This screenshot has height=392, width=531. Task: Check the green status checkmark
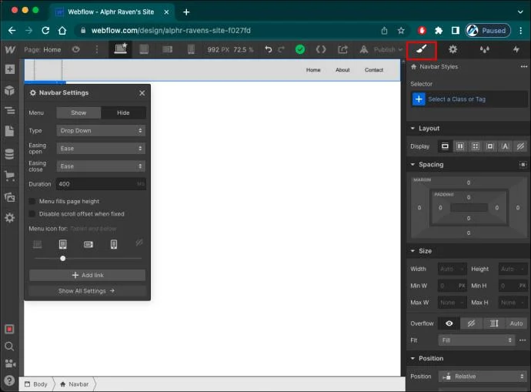[300, 49]
